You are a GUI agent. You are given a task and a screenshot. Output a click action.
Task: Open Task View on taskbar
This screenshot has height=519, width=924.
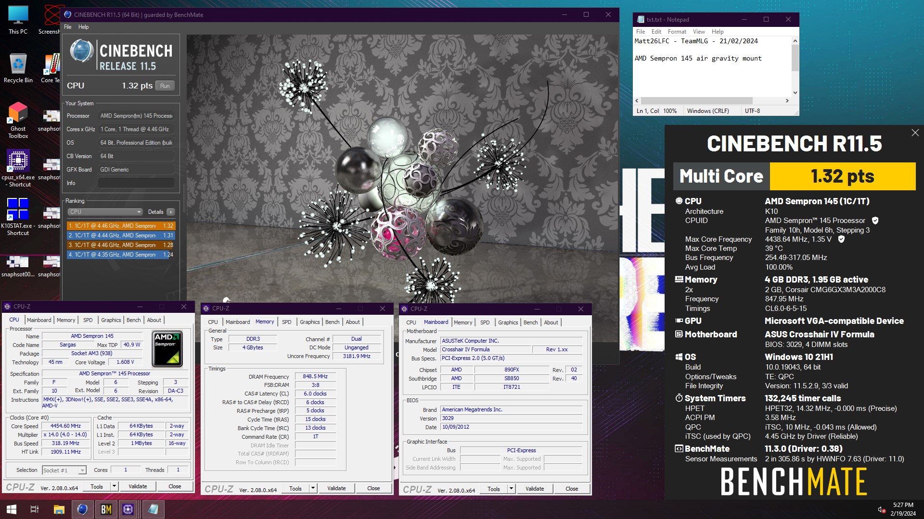coord(35,509)
